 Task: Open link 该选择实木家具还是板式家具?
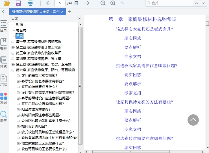(x=145, y=29)
